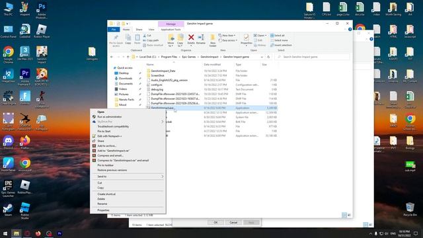Click the Up one level arrow
The height and width of the screenshot is (238, 423).
pyautogui.click(x=128, y=57)
